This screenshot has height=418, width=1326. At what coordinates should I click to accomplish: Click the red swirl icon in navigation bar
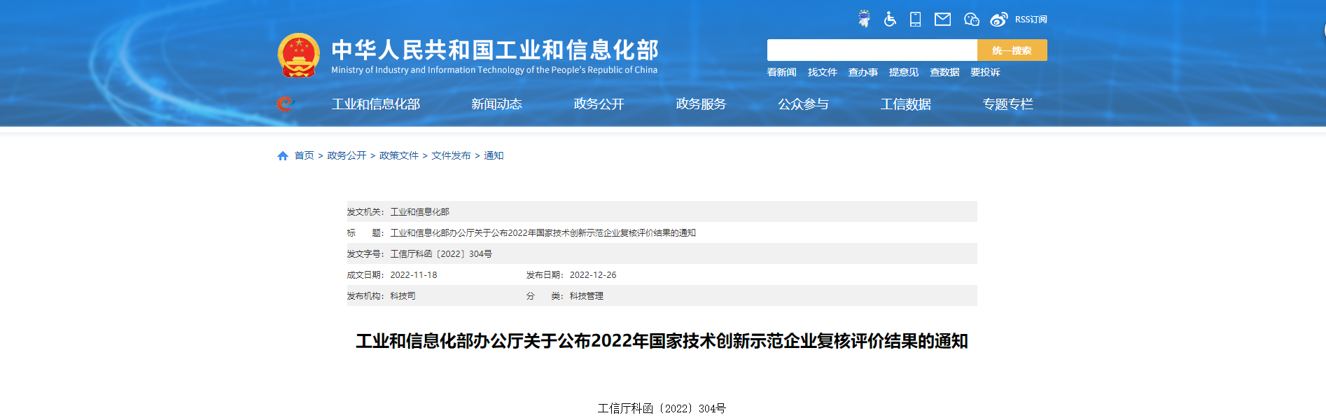284,104
